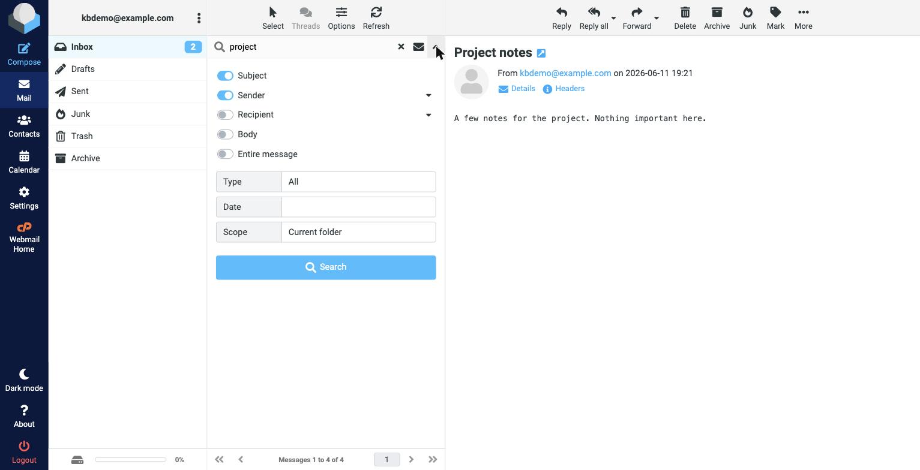Viewport: 920px width, 470px height.
Task: Expand the Sender dropdown arrow
Action: pyautogui.click(x=428, y=95)
